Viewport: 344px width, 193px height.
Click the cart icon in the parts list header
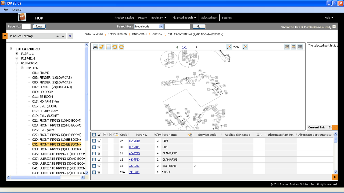tap(99, 135)
